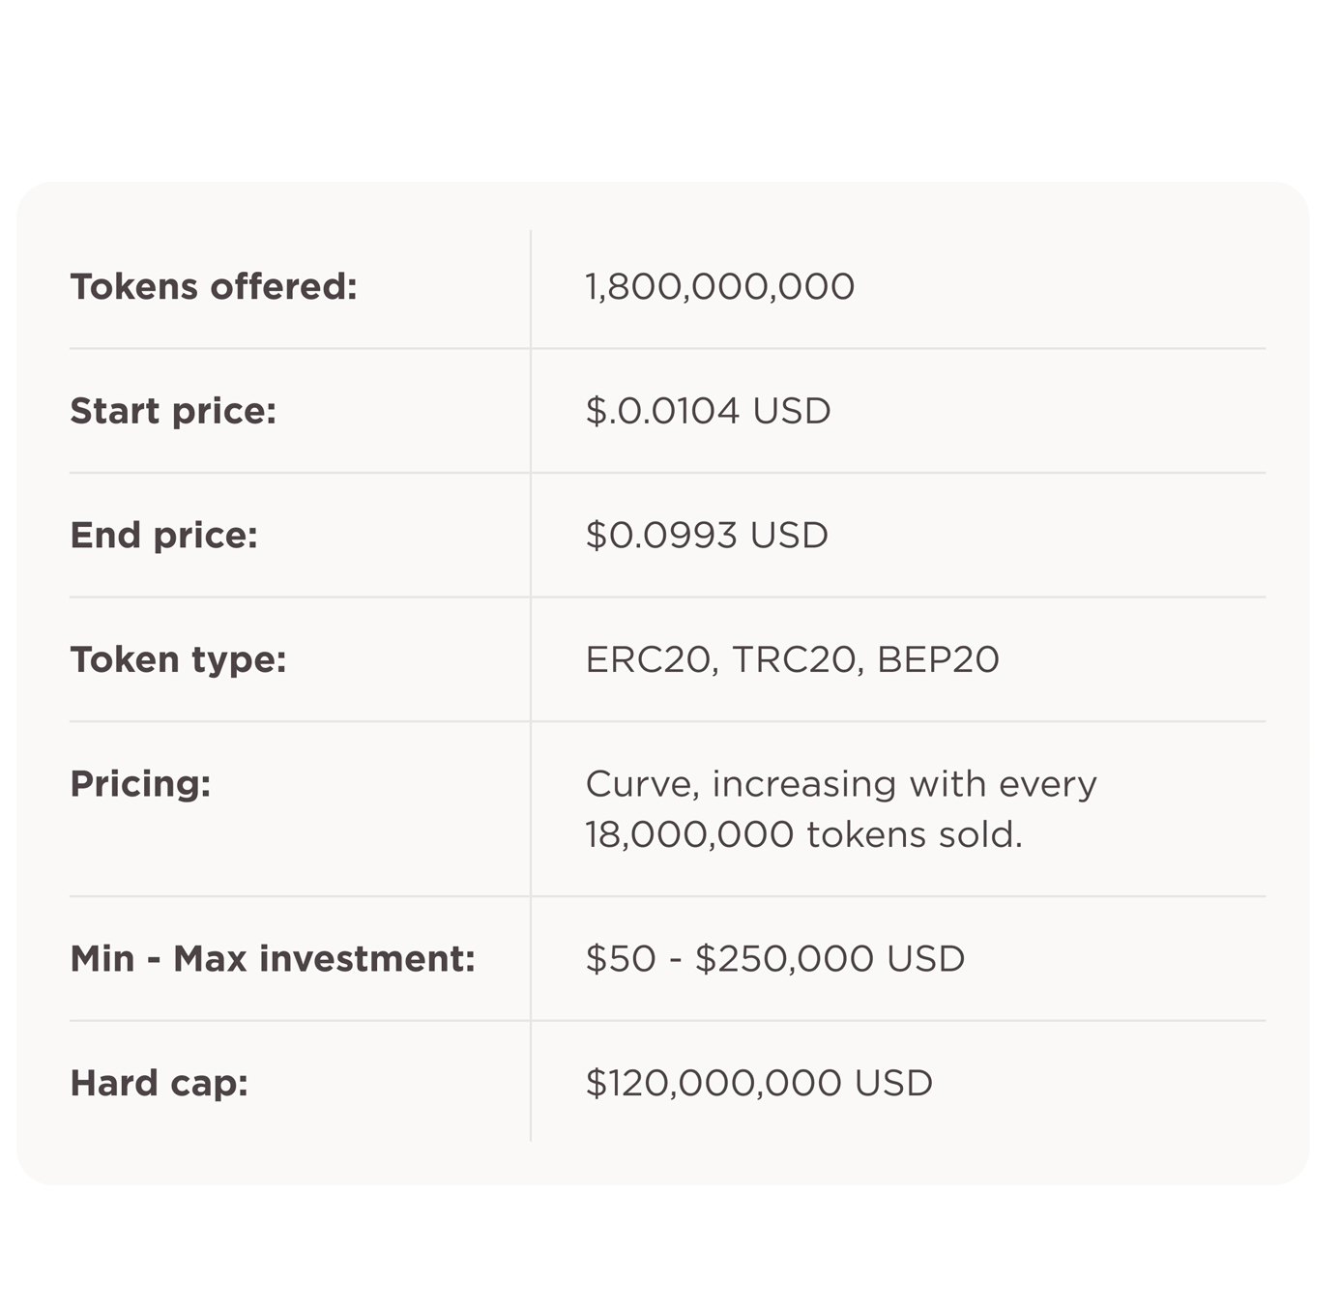
Task: Click the ERC20 token type text
Action: (x=651, y=660)
